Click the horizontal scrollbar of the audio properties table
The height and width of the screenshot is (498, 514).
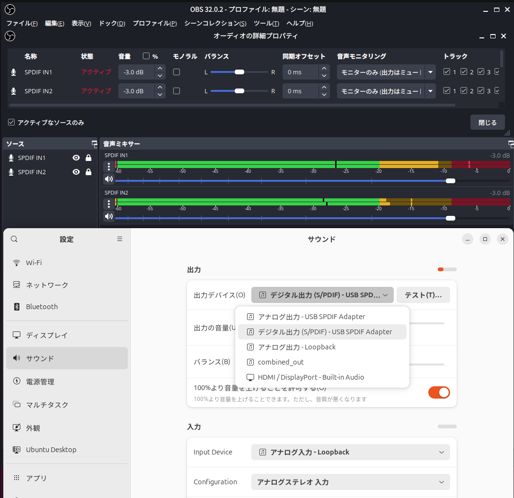click(x=232, y=105)
